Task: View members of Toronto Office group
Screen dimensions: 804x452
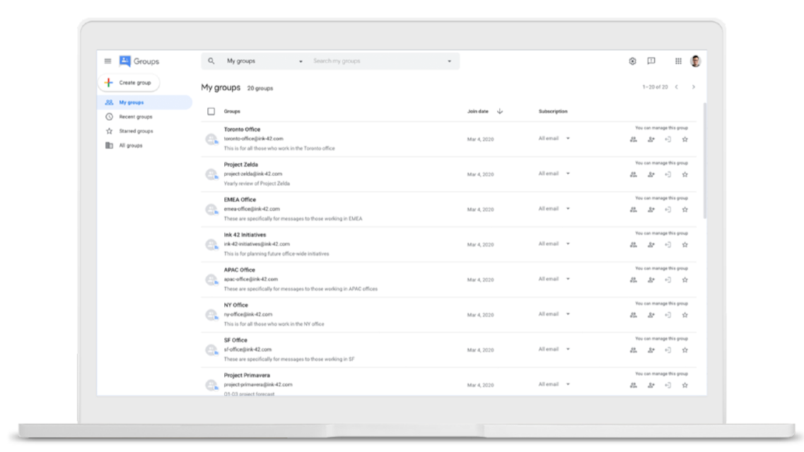Action: tap(633, 139)
